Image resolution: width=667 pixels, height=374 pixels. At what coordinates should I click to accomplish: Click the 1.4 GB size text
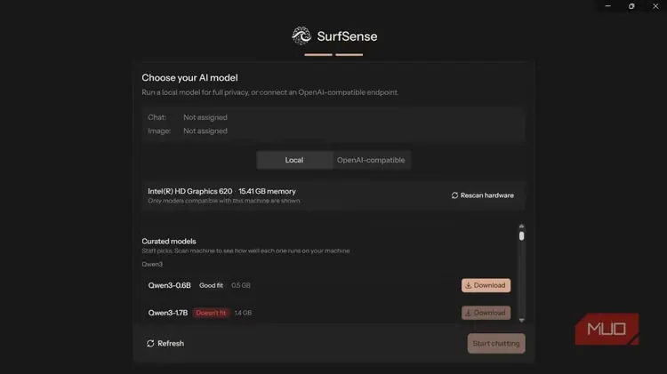coord(243,313)
